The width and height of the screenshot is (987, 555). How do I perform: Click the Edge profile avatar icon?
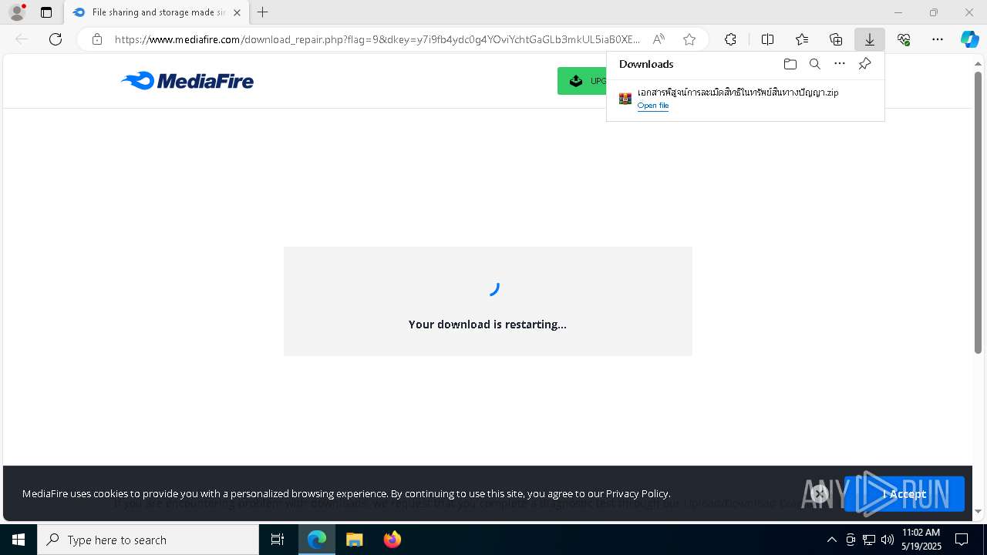(x=17, y=12)
